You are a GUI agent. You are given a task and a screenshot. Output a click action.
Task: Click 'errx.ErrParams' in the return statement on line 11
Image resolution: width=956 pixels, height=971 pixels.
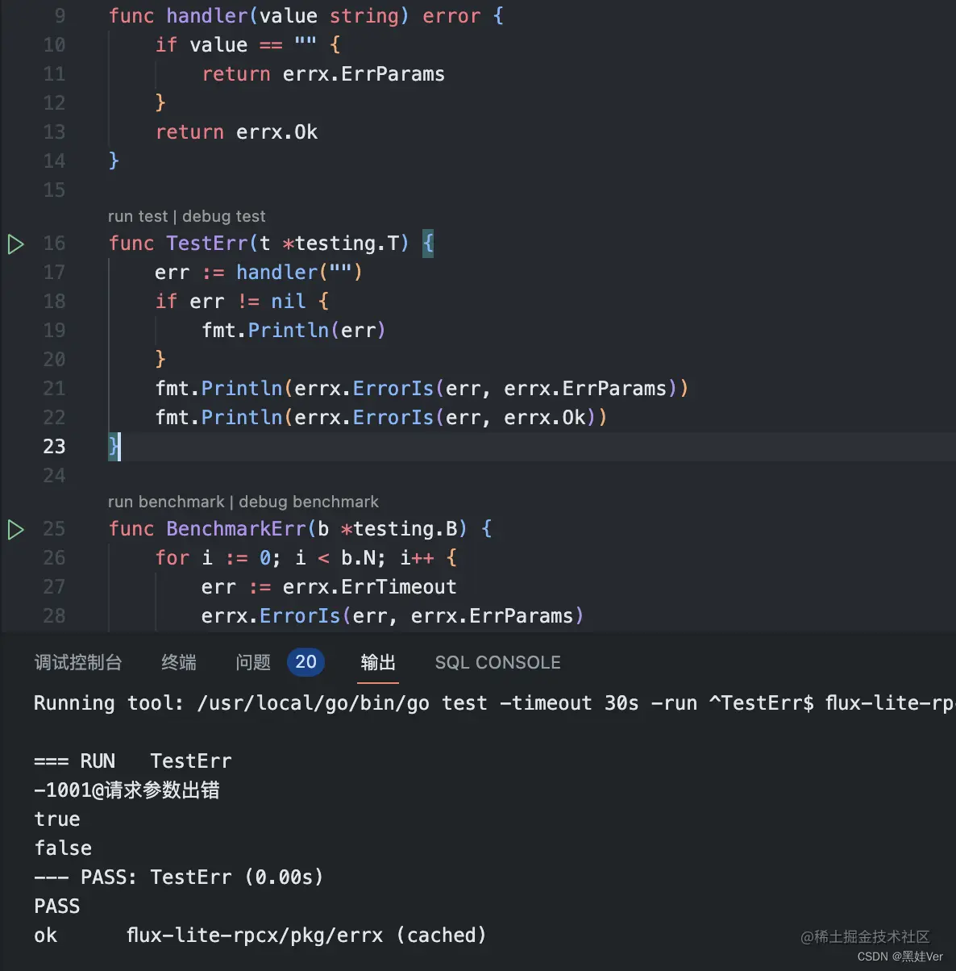tap(364, 74)
